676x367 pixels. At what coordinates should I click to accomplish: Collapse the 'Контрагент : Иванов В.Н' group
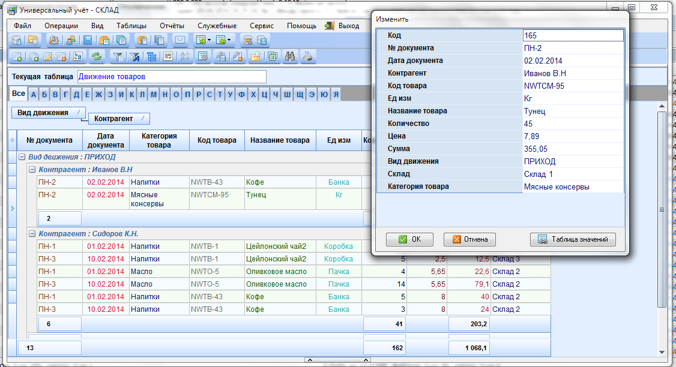point(32,170)
